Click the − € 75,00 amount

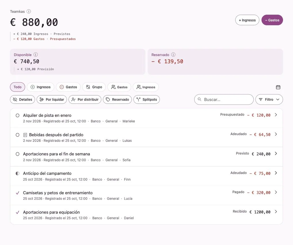click(260, 173)
